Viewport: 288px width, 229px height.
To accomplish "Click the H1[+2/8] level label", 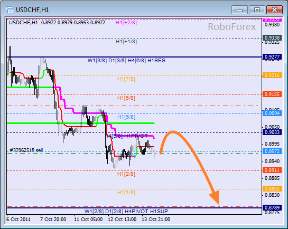I will [126, 23].
